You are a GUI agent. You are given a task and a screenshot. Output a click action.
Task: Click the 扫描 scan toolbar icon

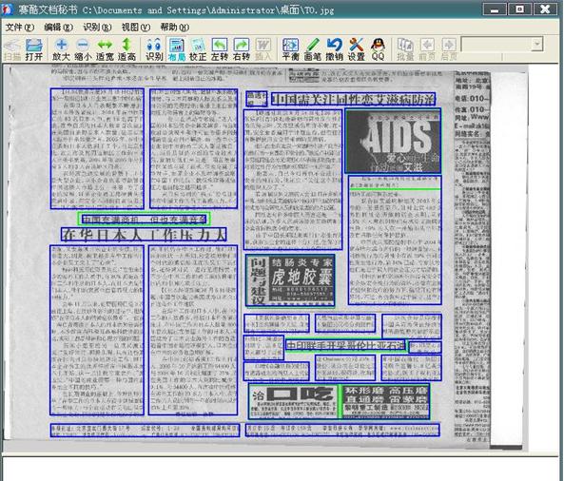click(x=11, y=49)
